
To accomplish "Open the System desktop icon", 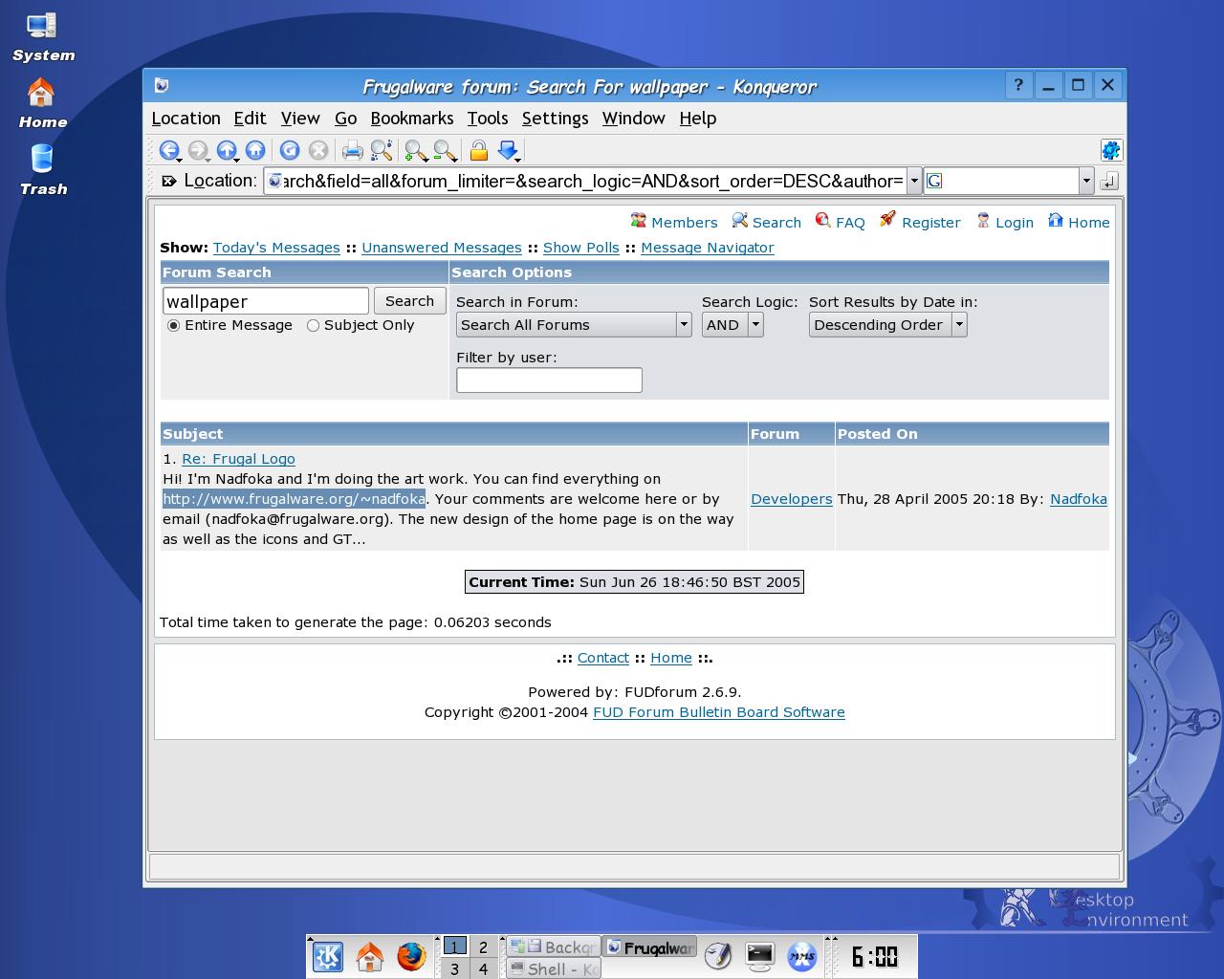I will (x=43, y=37).
